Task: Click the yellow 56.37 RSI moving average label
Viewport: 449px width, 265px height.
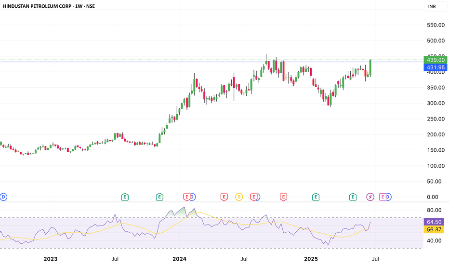Action: point(434,229)
